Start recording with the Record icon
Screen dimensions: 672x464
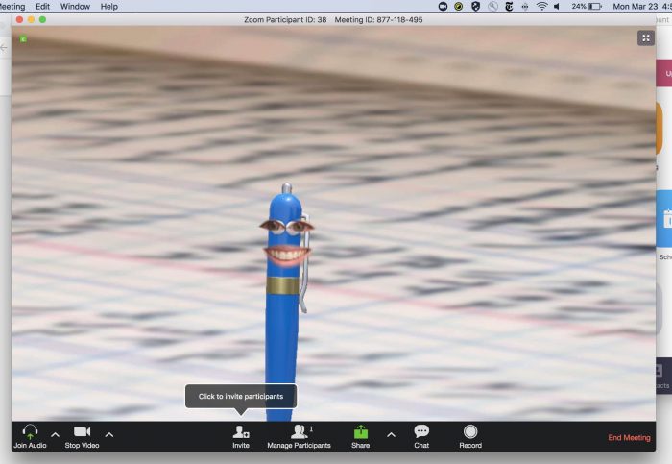(470, 431)
